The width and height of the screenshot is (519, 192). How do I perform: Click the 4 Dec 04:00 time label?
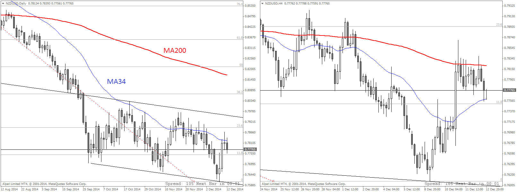click(x=391, y=189)
